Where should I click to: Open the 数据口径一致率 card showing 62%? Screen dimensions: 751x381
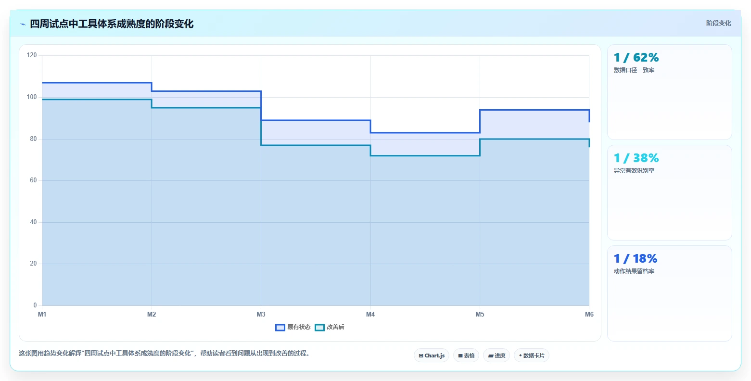[670, 92]
